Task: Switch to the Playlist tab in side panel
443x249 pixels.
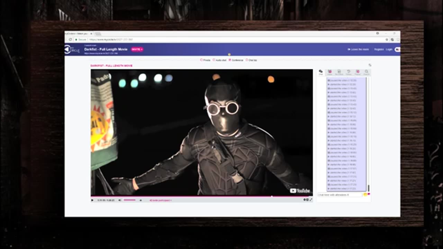Action: coord(358,72)
